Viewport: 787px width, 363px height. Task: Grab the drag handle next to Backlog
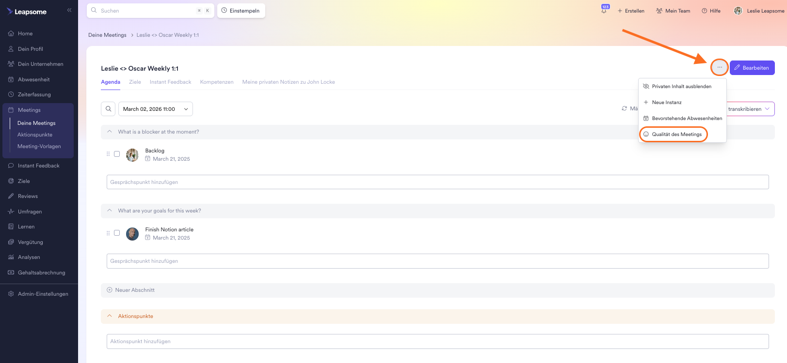coord(108,154)
